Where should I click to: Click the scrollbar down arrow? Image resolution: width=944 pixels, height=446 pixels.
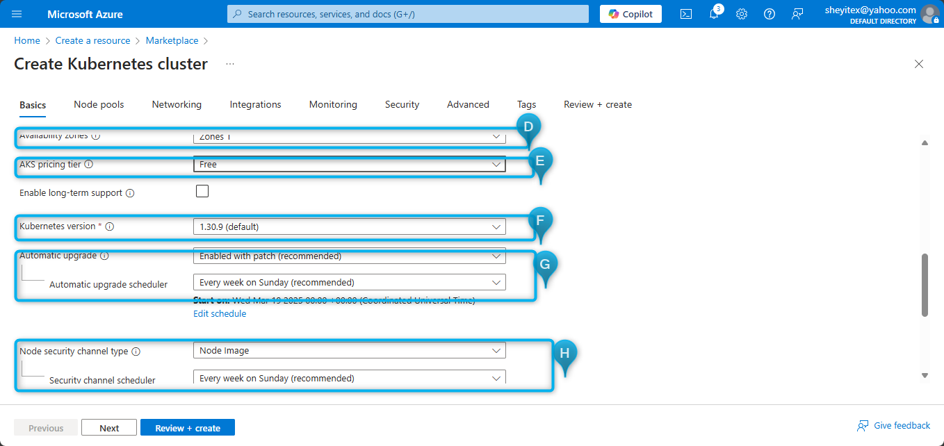[925, 375]
